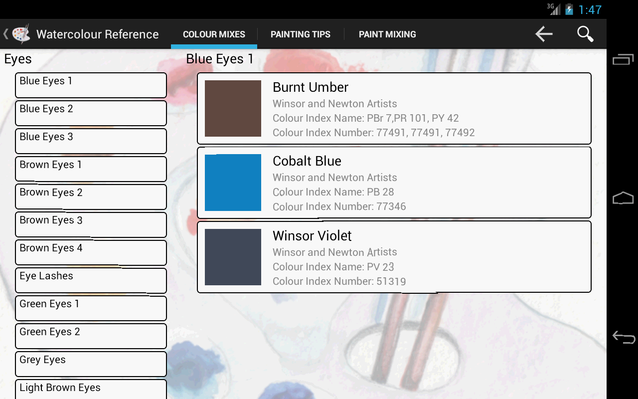Select Blue Eyes 2 from list
The height and width of the screenshot is (399, 638).
point(91,113)
